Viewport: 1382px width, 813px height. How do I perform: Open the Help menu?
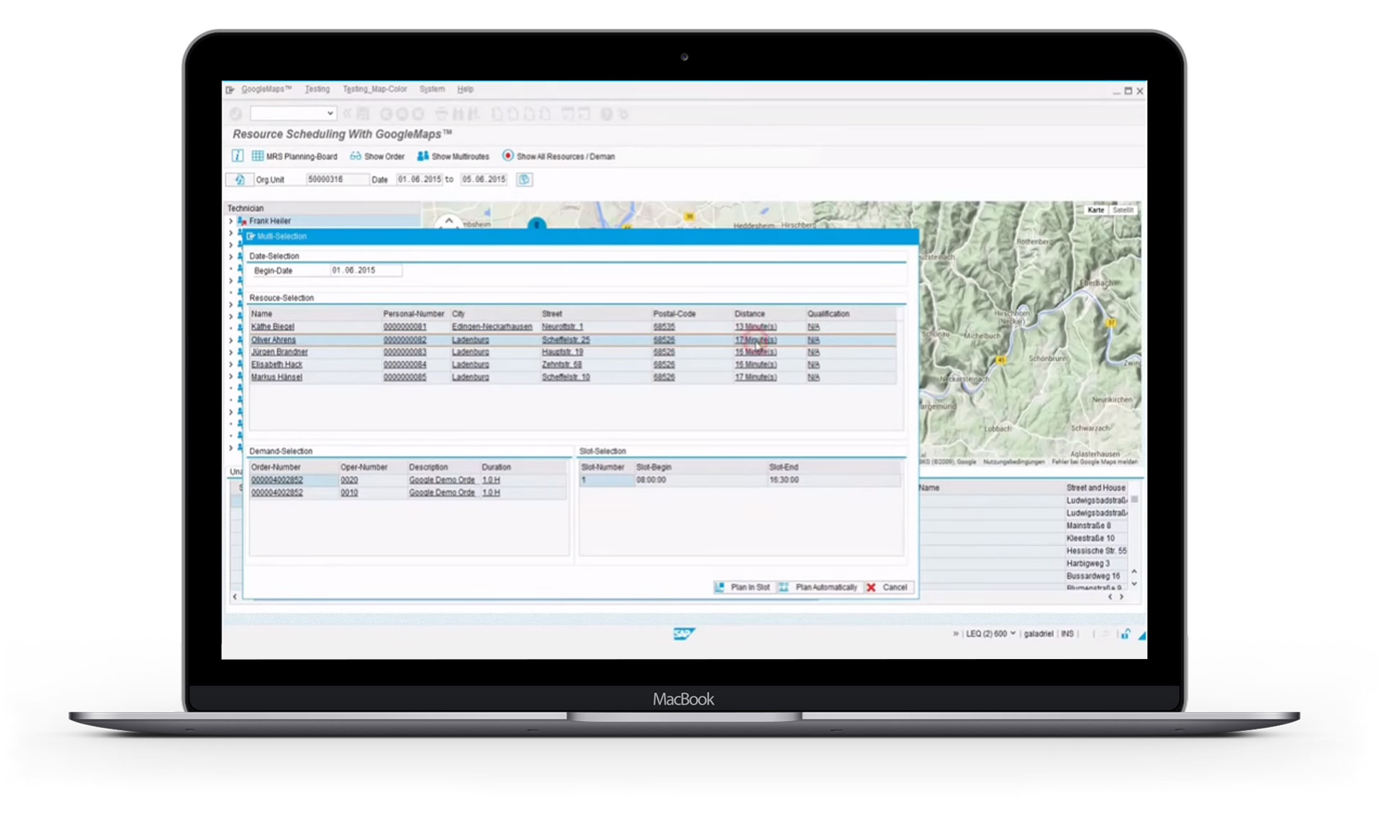[x=465, y=89]
